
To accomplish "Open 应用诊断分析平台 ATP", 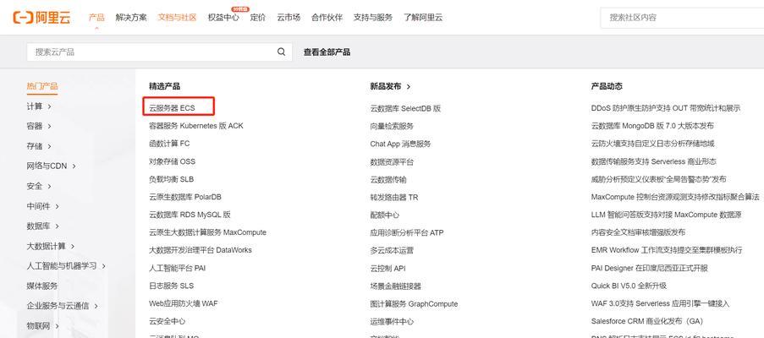I will click(407, 233).
